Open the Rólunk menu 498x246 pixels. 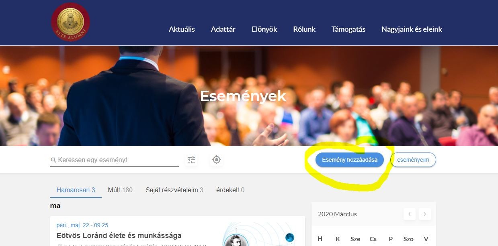tap(304, 29)
